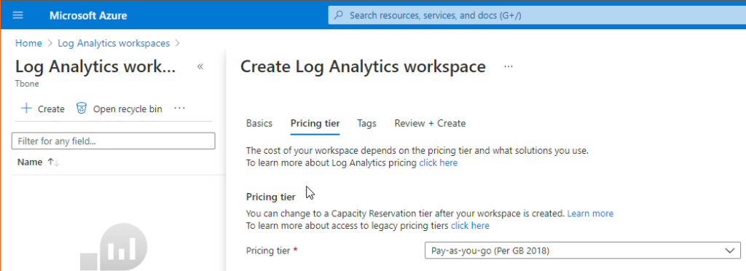The width and height of the screenshot is (746, 271).
Task: Sort by the Name column header
Action: pos(30,162)
